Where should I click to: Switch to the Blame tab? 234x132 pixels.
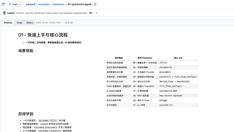coord(30,23)
